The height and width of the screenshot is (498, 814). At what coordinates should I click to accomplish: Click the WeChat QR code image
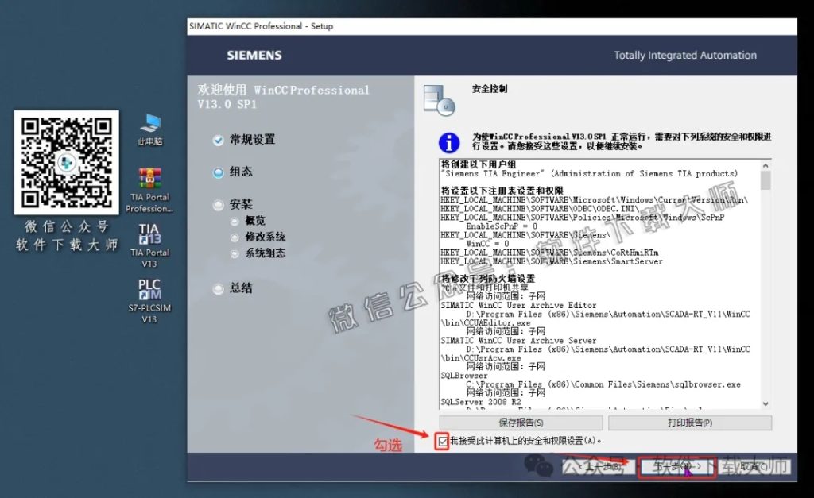(66, 163)
